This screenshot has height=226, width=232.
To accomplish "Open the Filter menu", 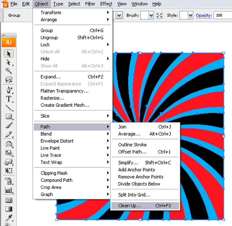I will [x=90, y=4].
